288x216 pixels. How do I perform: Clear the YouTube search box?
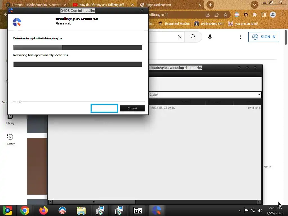(x=180, y=37)
